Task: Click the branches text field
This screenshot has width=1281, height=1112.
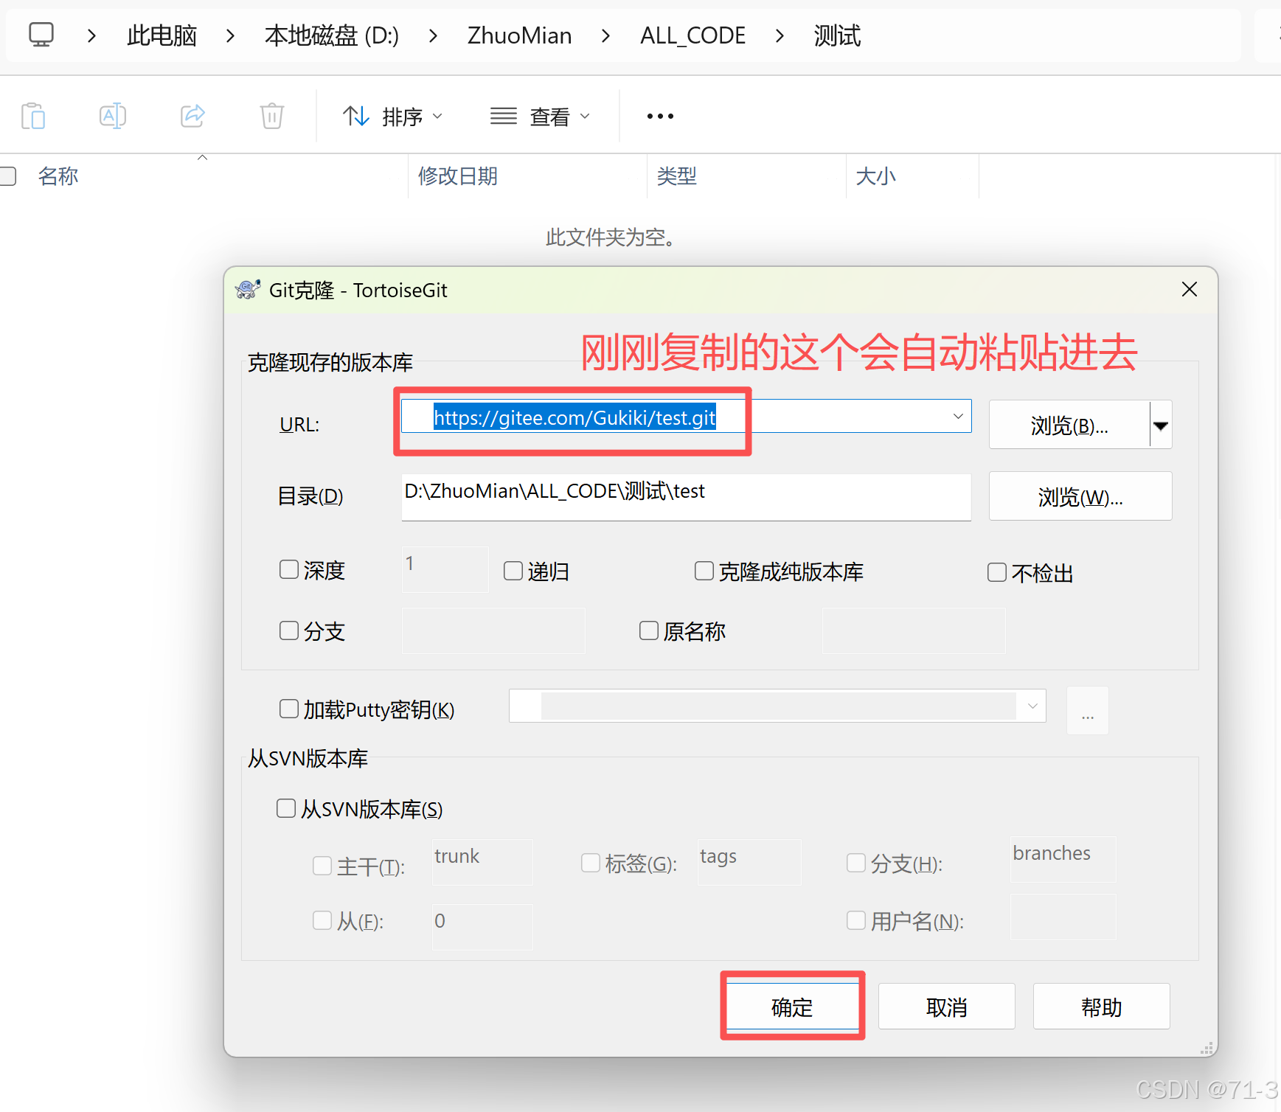Action: [x=1063, y=859]
